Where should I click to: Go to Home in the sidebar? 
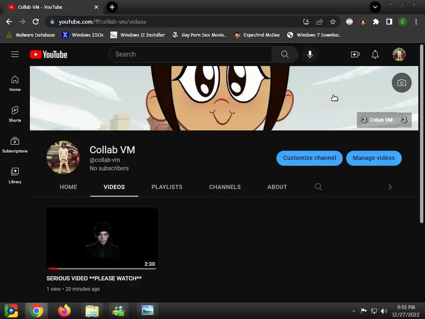coord(15,83)
